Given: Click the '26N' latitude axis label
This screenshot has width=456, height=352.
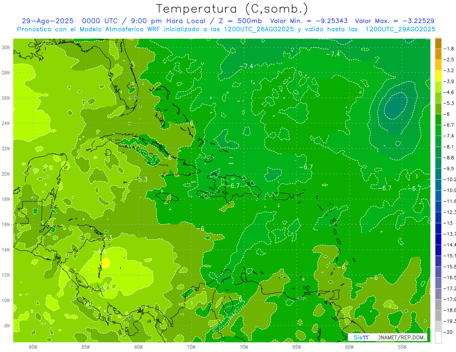Looking at the screenshot, I should [x=6, y=98].
